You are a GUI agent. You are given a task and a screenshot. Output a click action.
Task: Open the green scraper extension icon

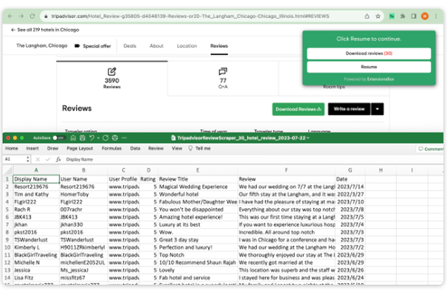pos(392,16)
